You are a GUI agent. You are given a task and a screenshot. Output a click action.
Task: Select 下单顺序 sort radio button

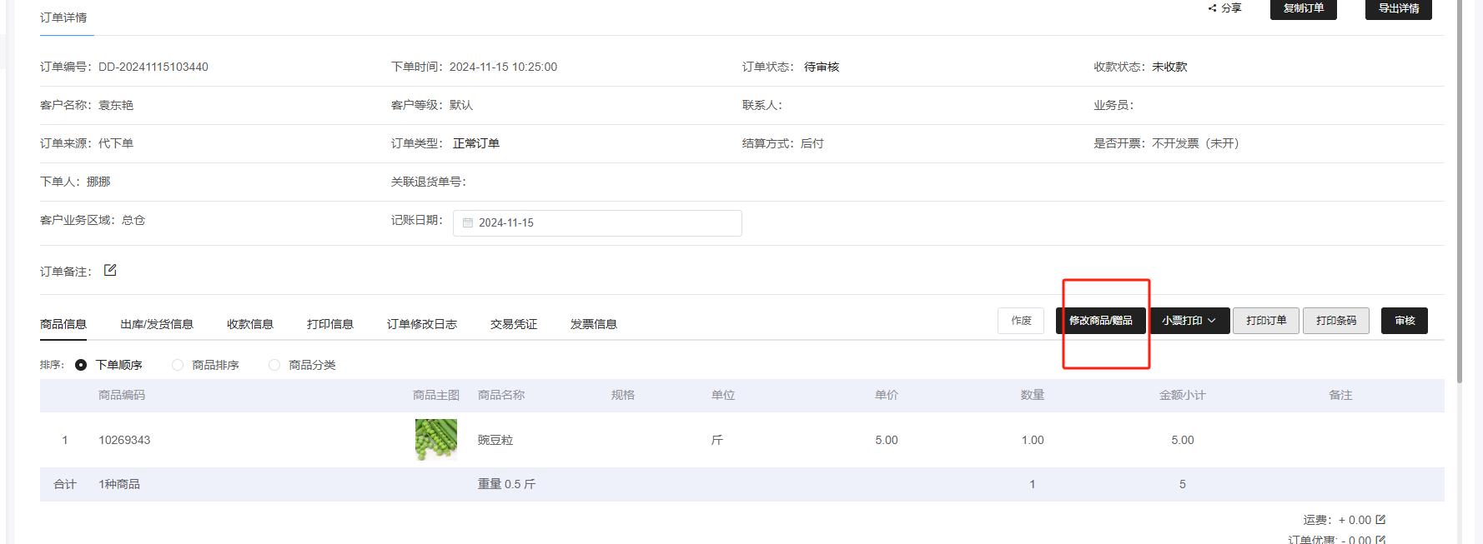click(x=81, y=365)
